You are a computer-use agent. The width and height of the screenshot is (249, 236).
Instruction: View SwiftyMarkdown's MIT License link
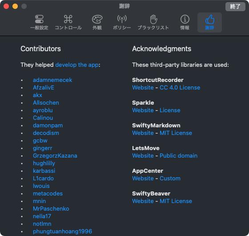click(176, 133)
